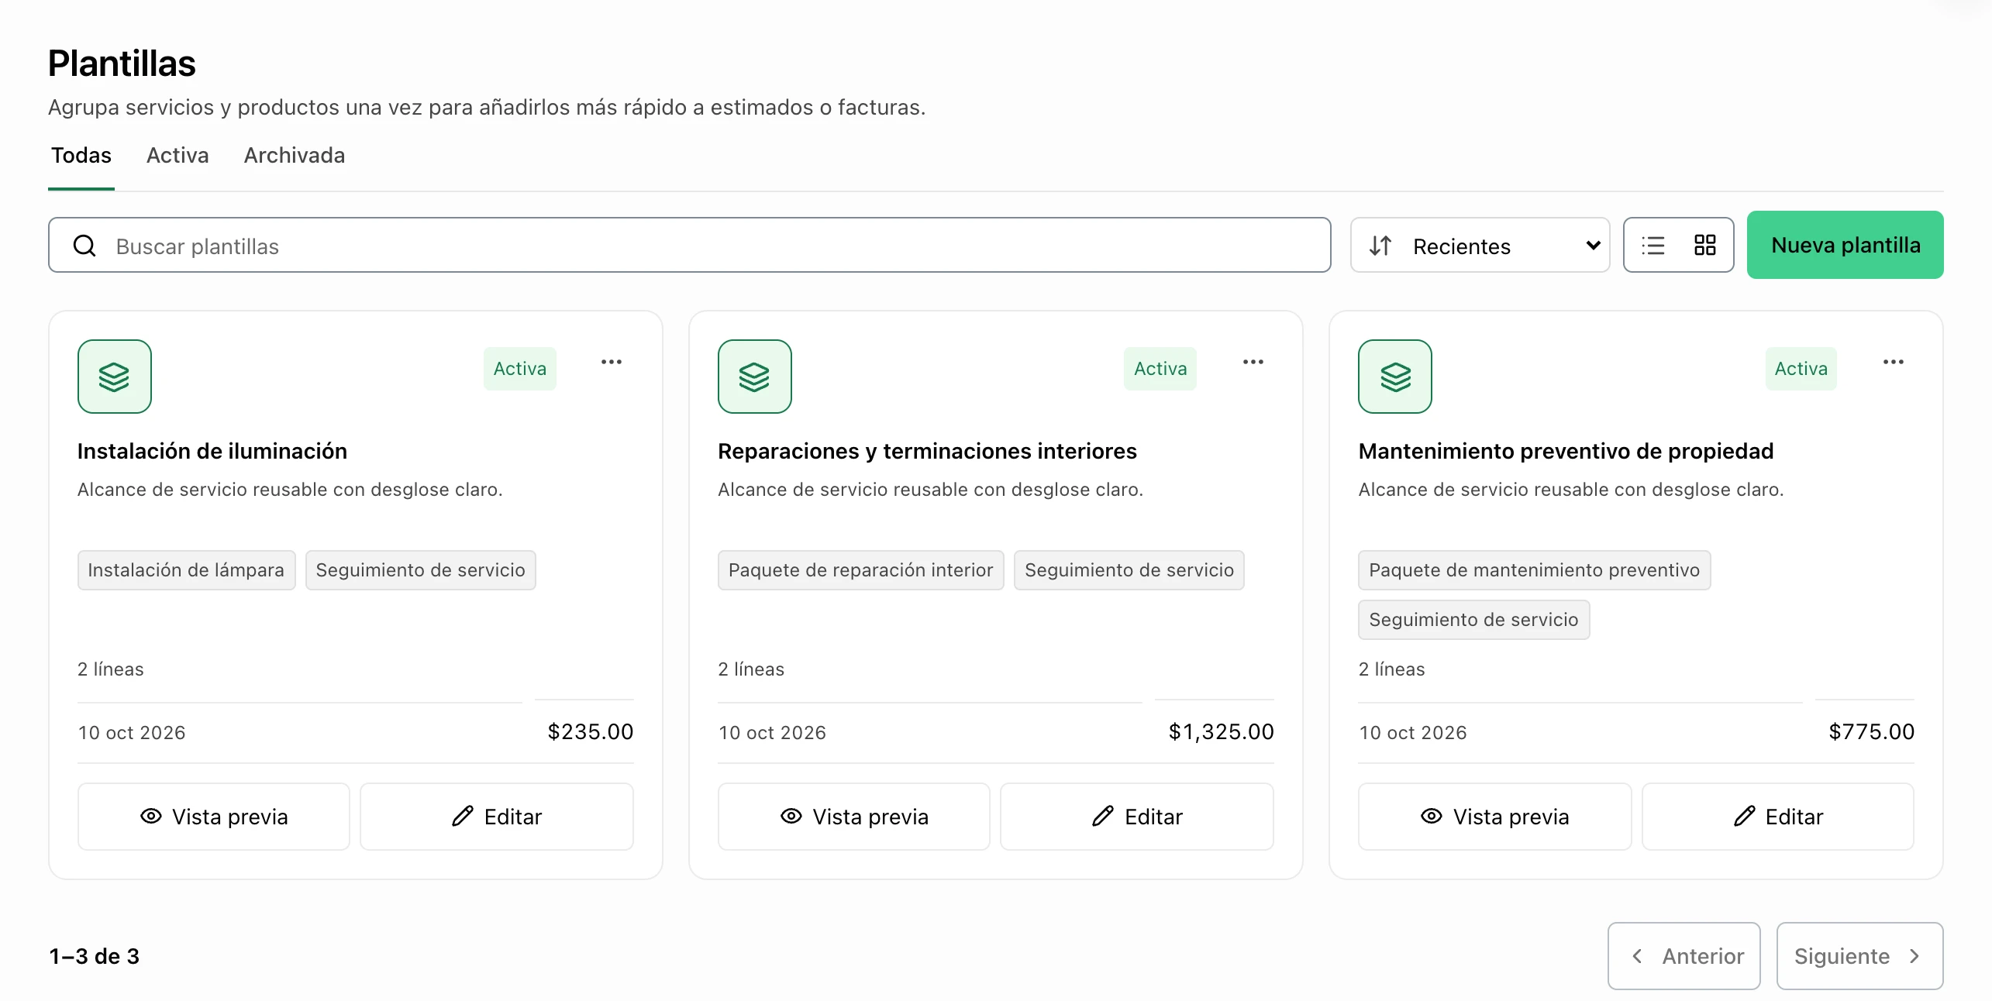Click Activa badge on Mantenimiento preventivo card
This screenshot has height=1001, width=1992.
coord(1801,369)
